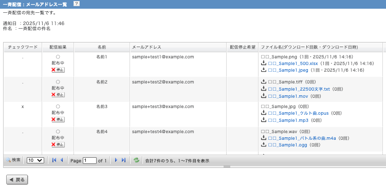
Task: Click □□_Sample.jpg file name text
Action: (279, 107)
